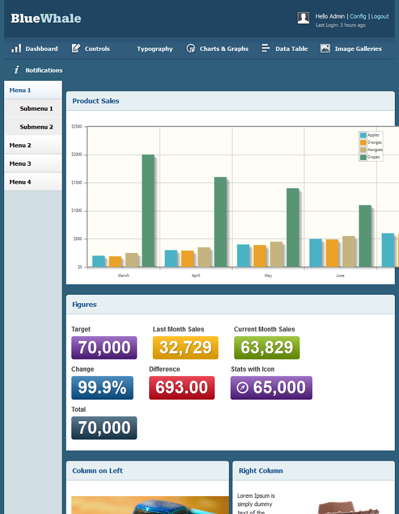Click the Grapes green legend swatch
This screenshot has width=399, height=514.
click(363, 157)
